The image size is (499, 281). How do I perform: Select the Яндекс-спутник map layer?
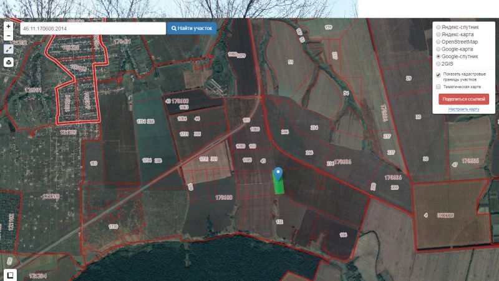click(x=438, y=27)
